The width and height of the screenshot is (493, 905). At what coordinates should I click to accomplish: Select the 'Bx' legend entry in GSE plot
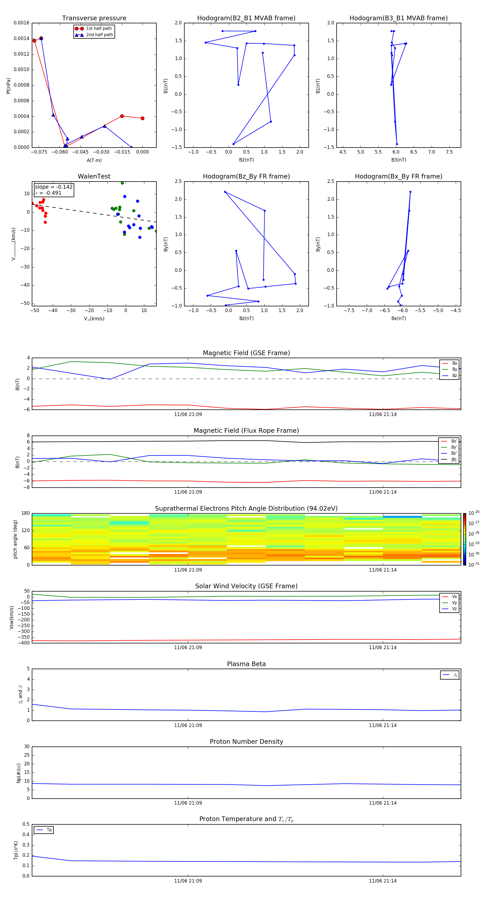(449, 363)
